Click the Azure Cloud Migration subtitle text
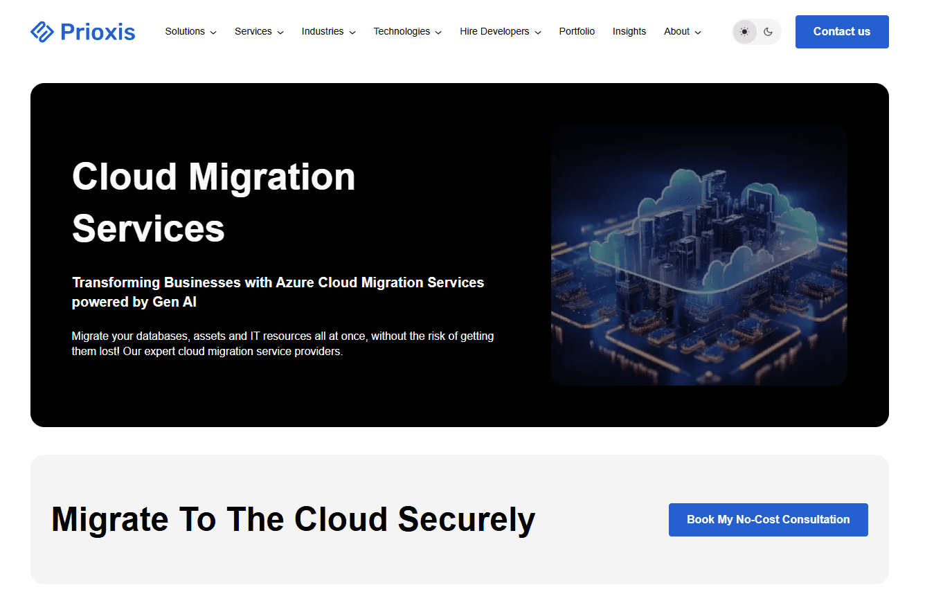This screenshot has width=925, height=614. (x=278, y=292)
